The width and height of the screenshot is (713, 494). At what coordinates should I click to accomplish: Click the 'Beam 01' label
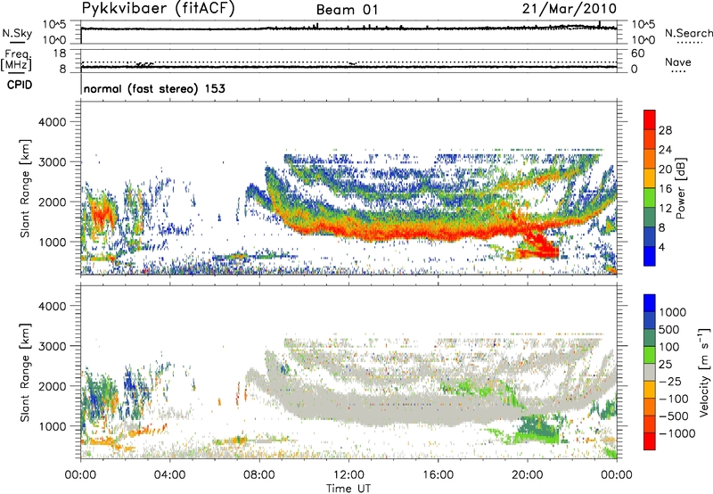tap(347, 10)
